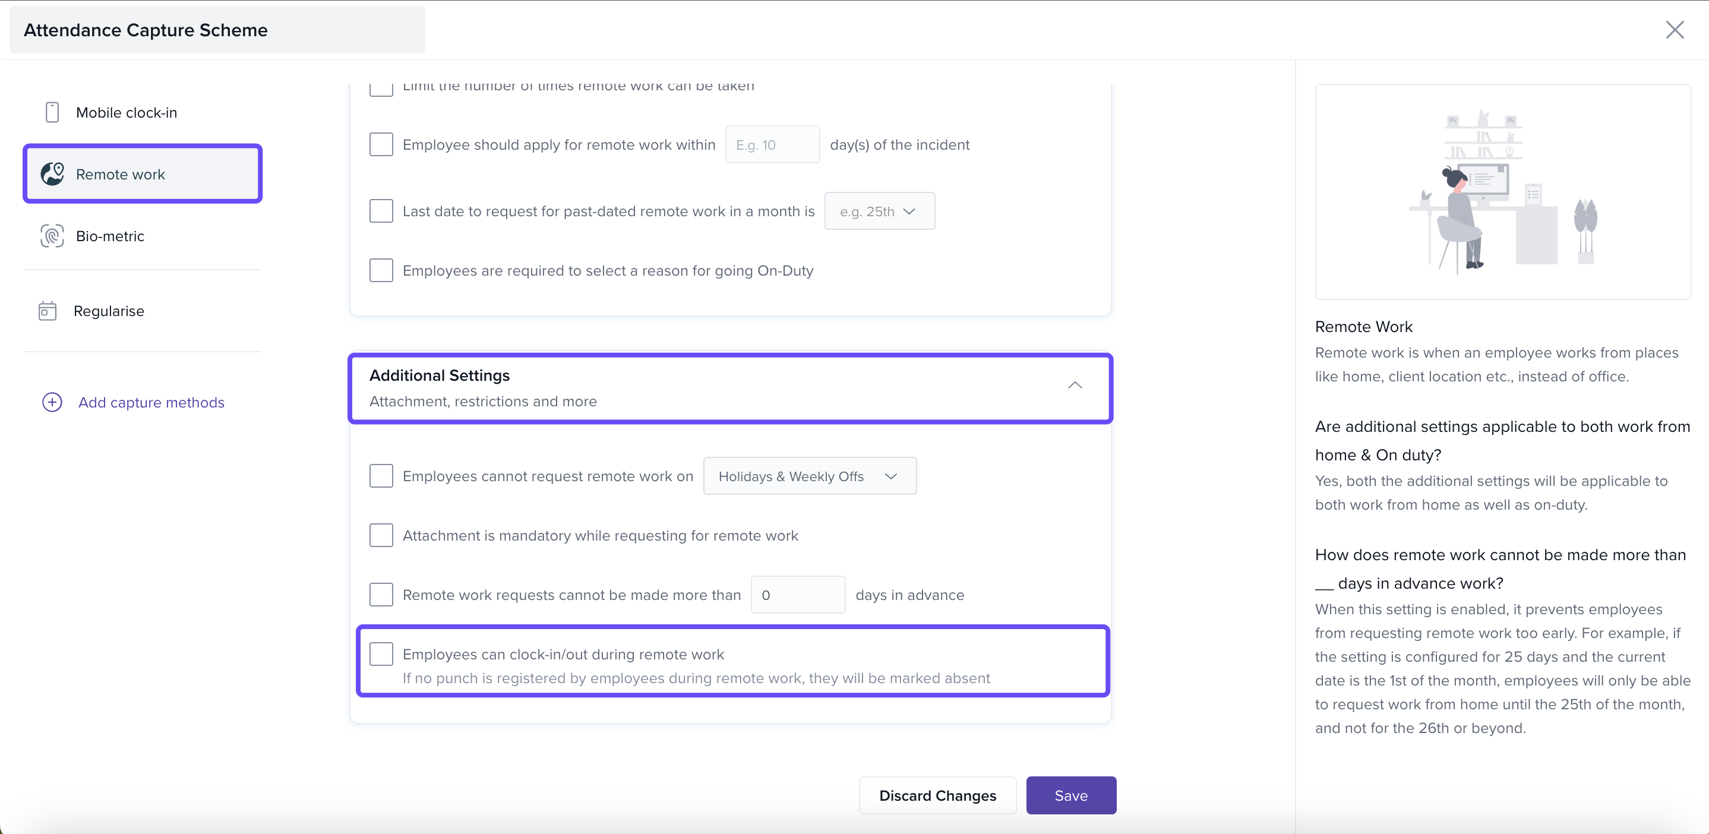Enable attachment mandatory checkbox

pos(381,535)
